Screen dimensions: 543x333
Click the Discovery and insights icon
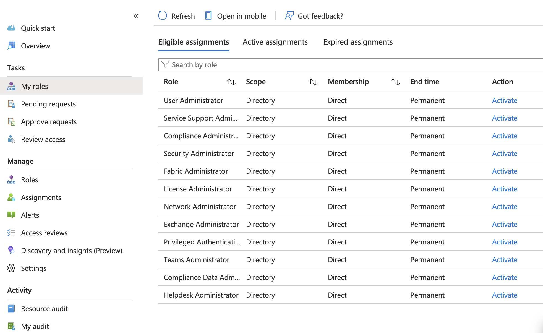pyautogui.click(x=11, y=250)
